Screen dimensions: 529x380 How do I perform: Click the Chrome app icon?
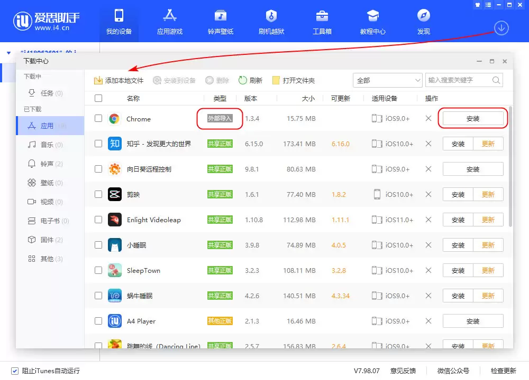[115, 118]
